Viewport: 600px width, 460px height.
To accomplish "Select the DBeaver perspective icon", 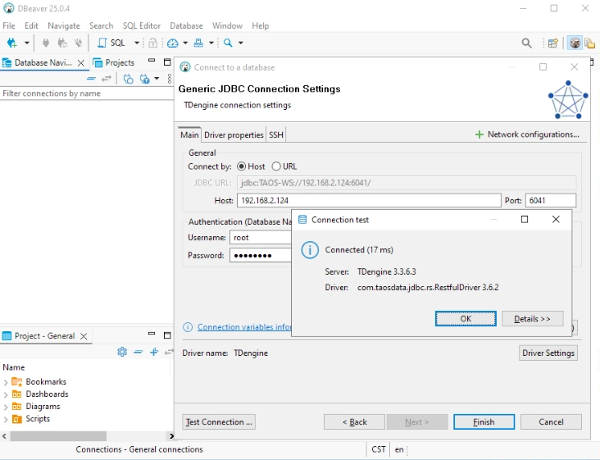I will (575, 43).
